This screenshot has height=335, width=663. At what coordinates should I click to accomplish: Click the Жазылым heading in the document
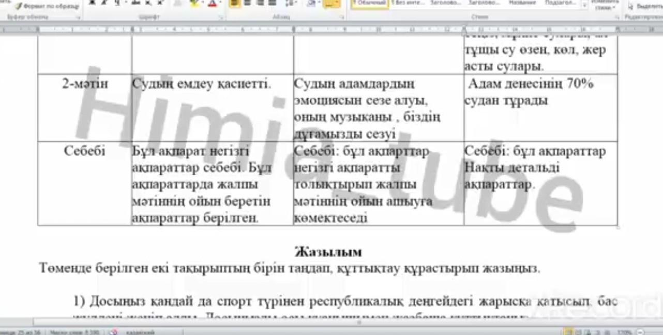[328, 252]
